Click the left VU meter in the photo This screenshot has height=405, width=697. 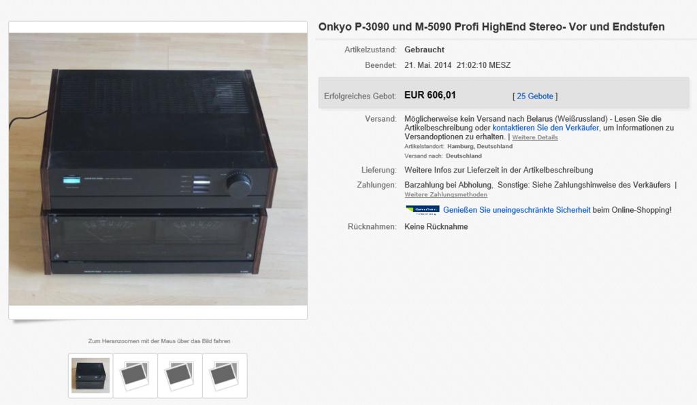(x=106, y=234)
